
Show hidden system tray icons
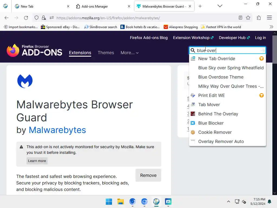click(228, 201)
